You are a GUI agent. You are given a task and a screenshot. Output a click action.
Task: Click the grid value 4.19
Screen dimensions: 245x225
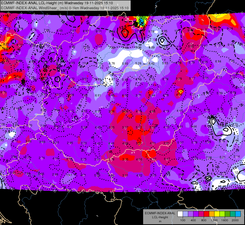166,111
